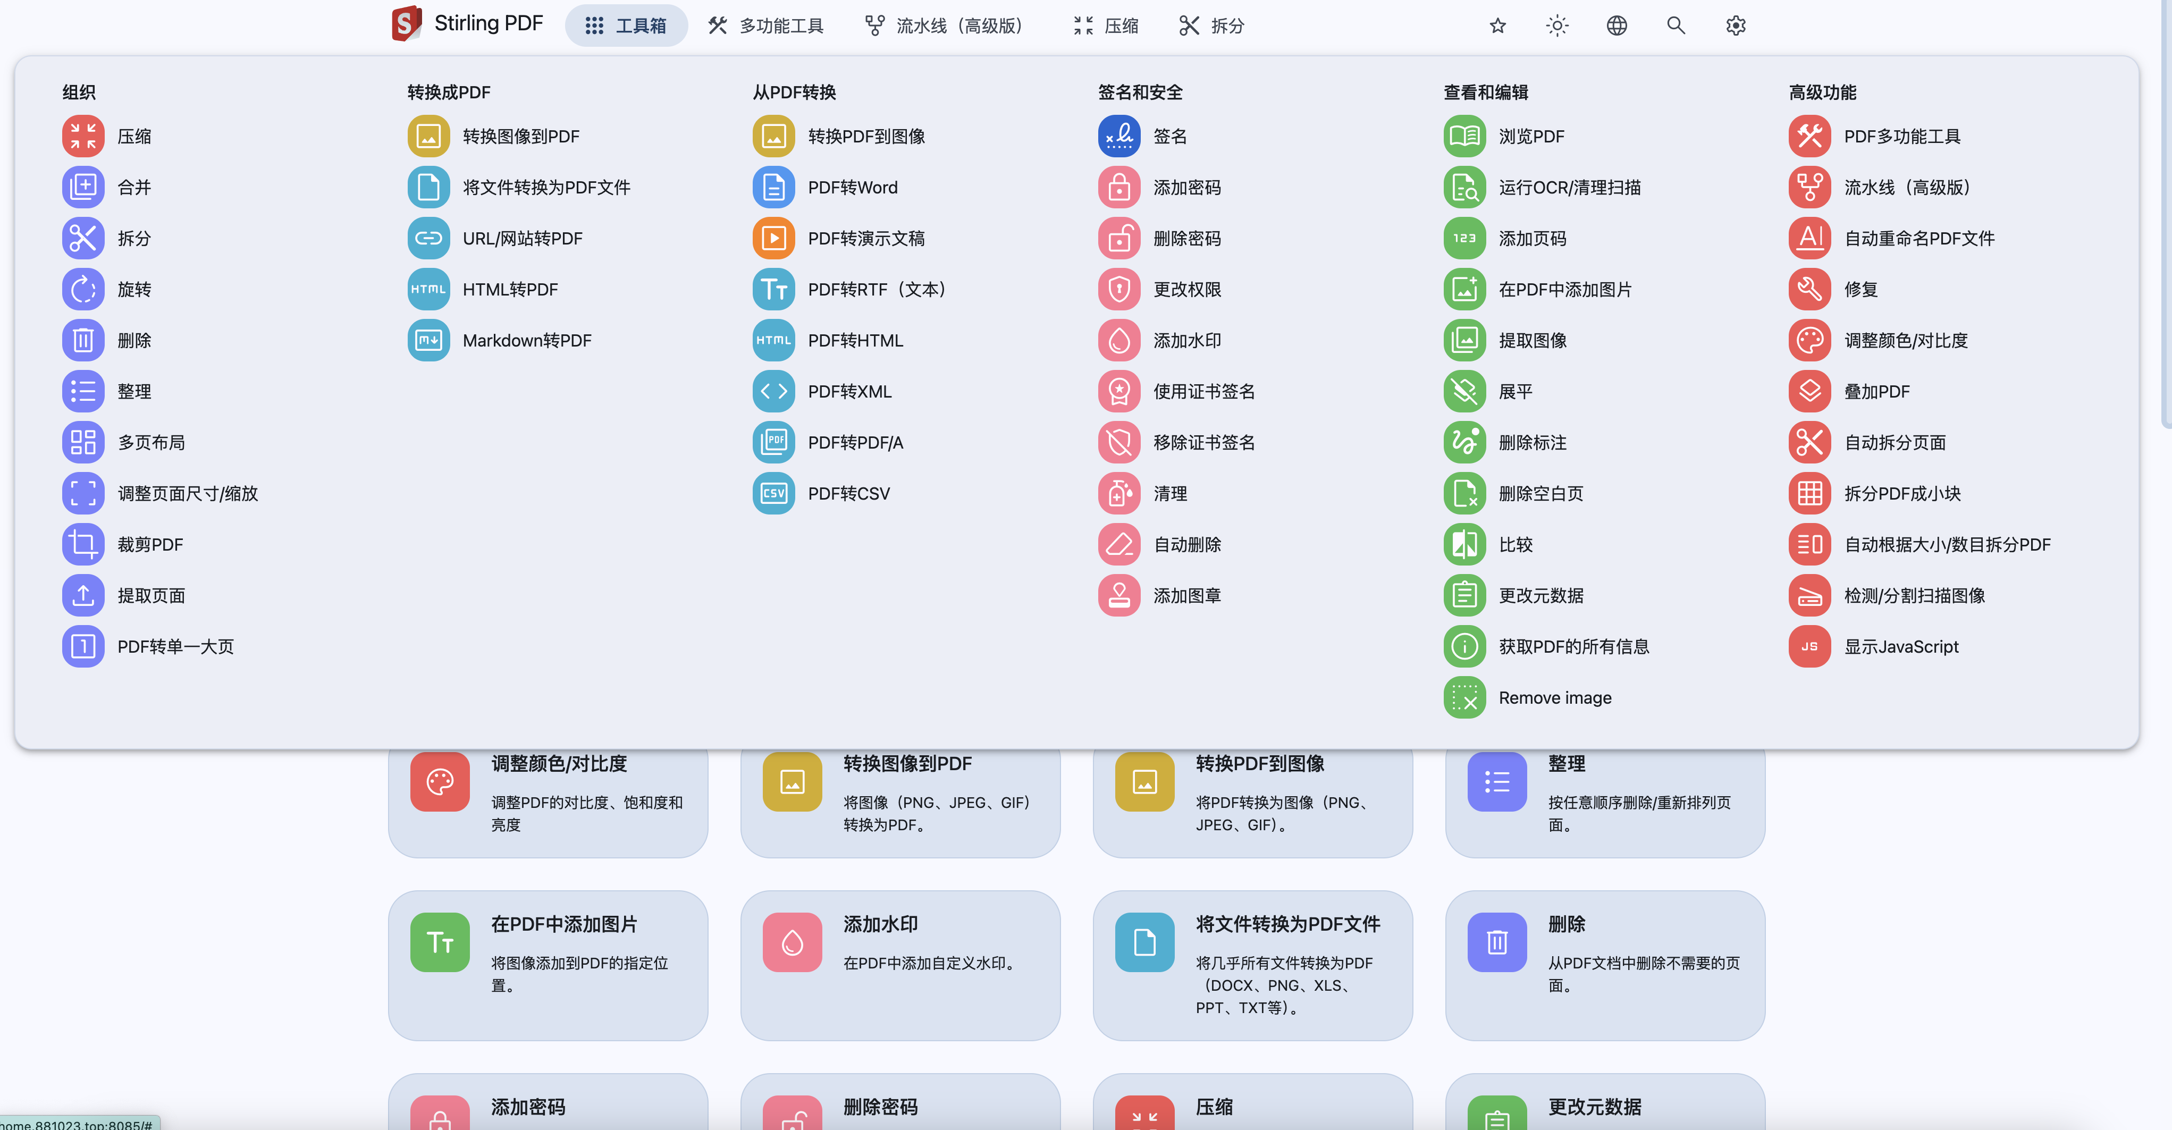Open the Detect/split scanned images (检测/分割扫描图像) icon
This screenshot has height=1130, width=2172.
(1809, 595)
